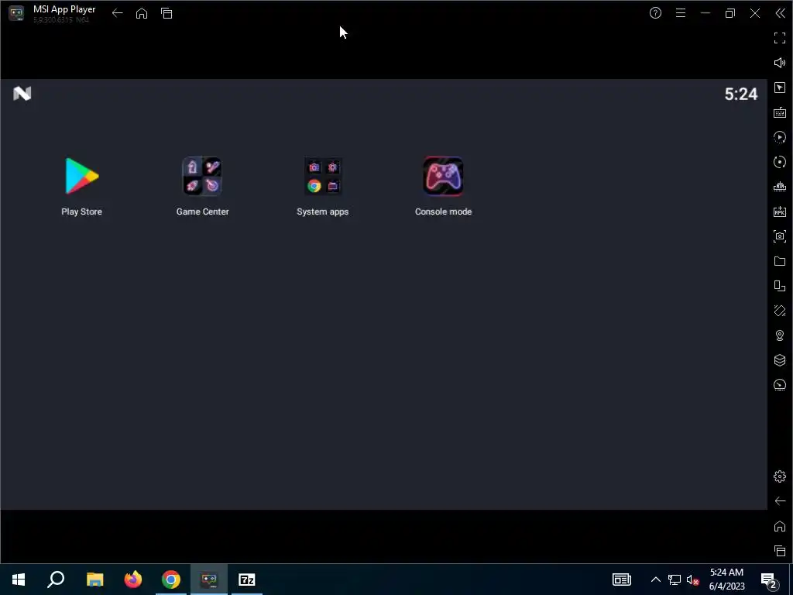Click the network tray icon
This screenshot has width=793, height=595.
[675, 580]
